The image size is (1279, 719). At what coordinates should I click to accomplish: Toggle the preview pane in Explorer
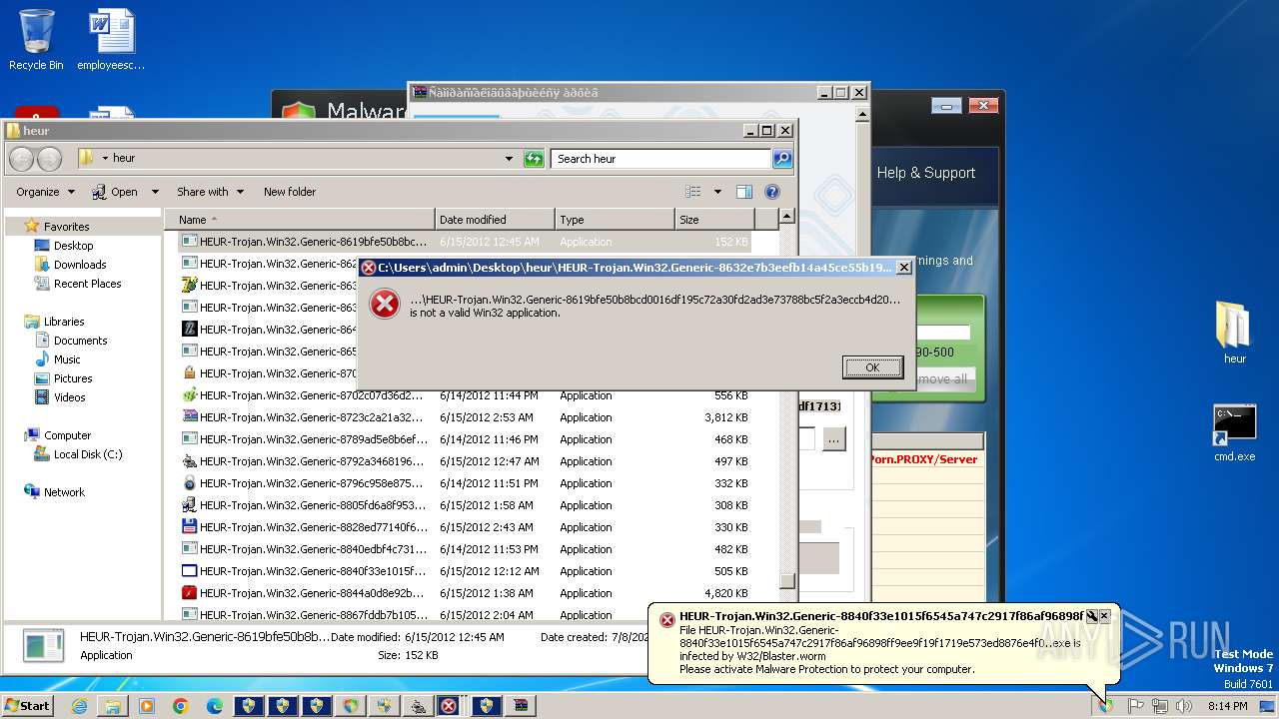click(743, 192)
